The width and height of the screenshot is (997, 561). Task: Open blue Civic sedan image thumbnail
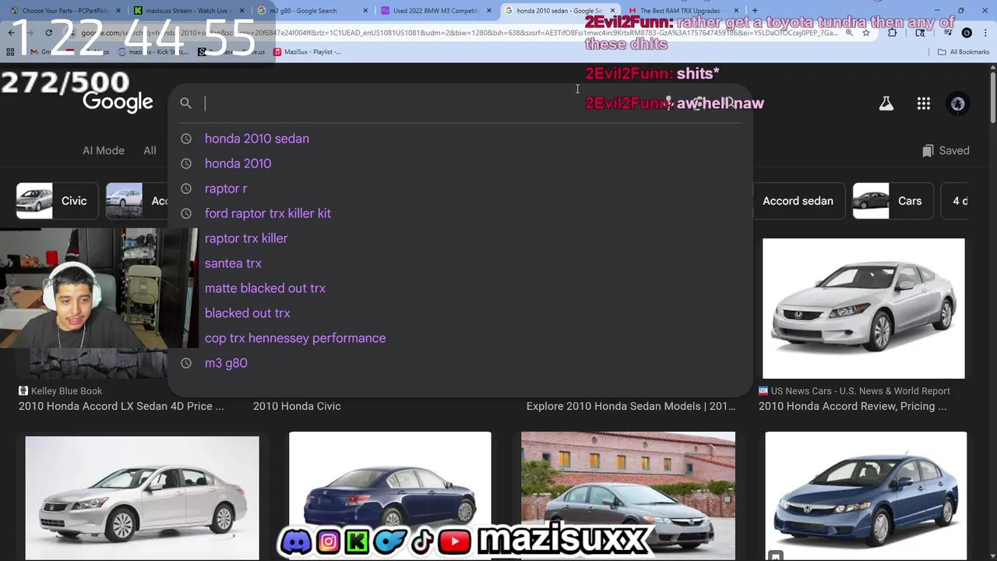click(x=865, y=496)
